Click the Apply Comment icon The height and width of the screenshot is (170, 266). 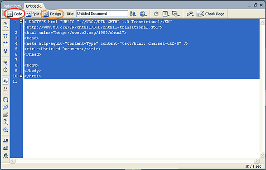[x=5, y=100]
